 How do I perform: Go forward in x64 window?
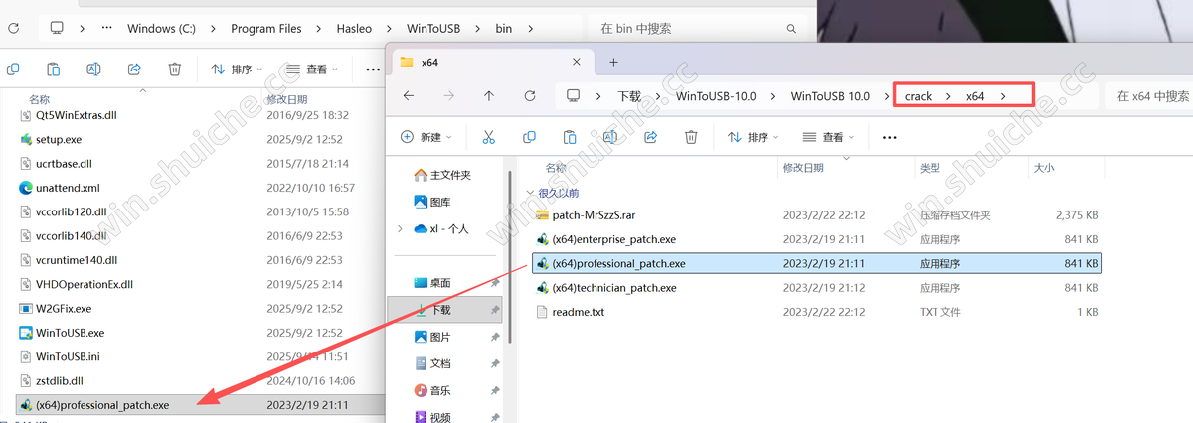coord(448,96)
